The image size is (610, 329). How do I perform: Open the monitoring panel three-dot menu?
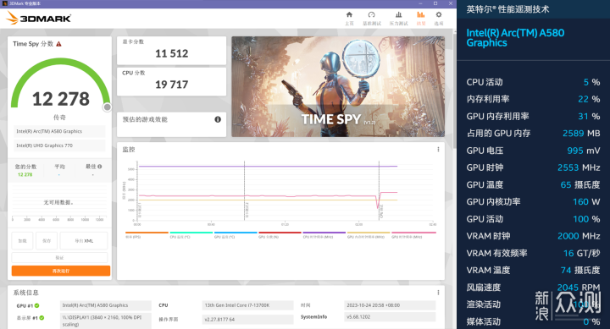click(x=438, y=149)
